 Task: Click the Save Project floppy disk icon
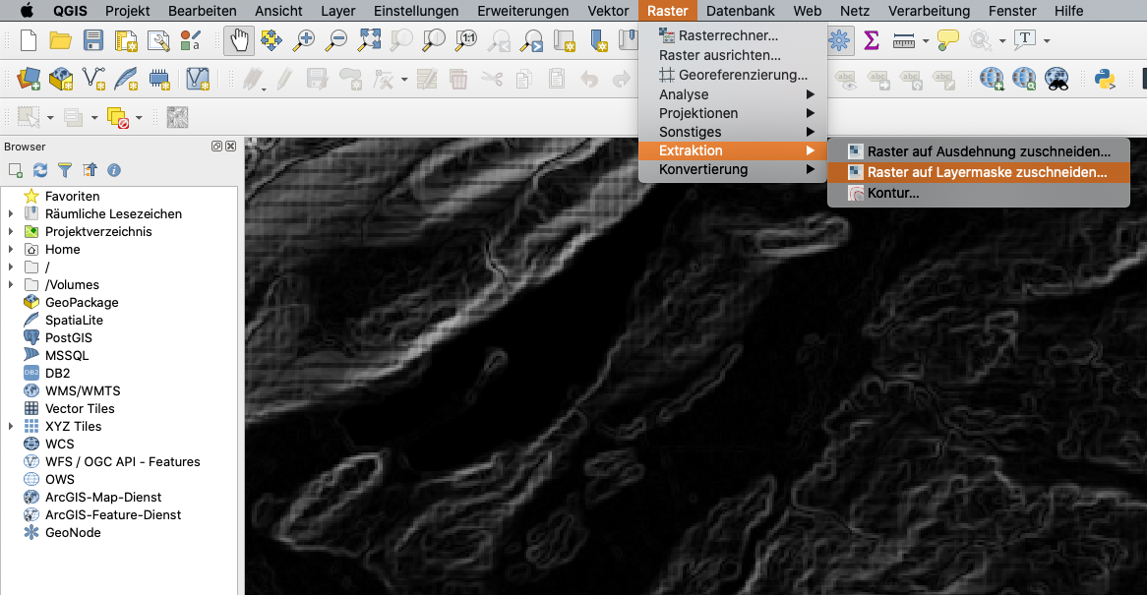[93, 41]
